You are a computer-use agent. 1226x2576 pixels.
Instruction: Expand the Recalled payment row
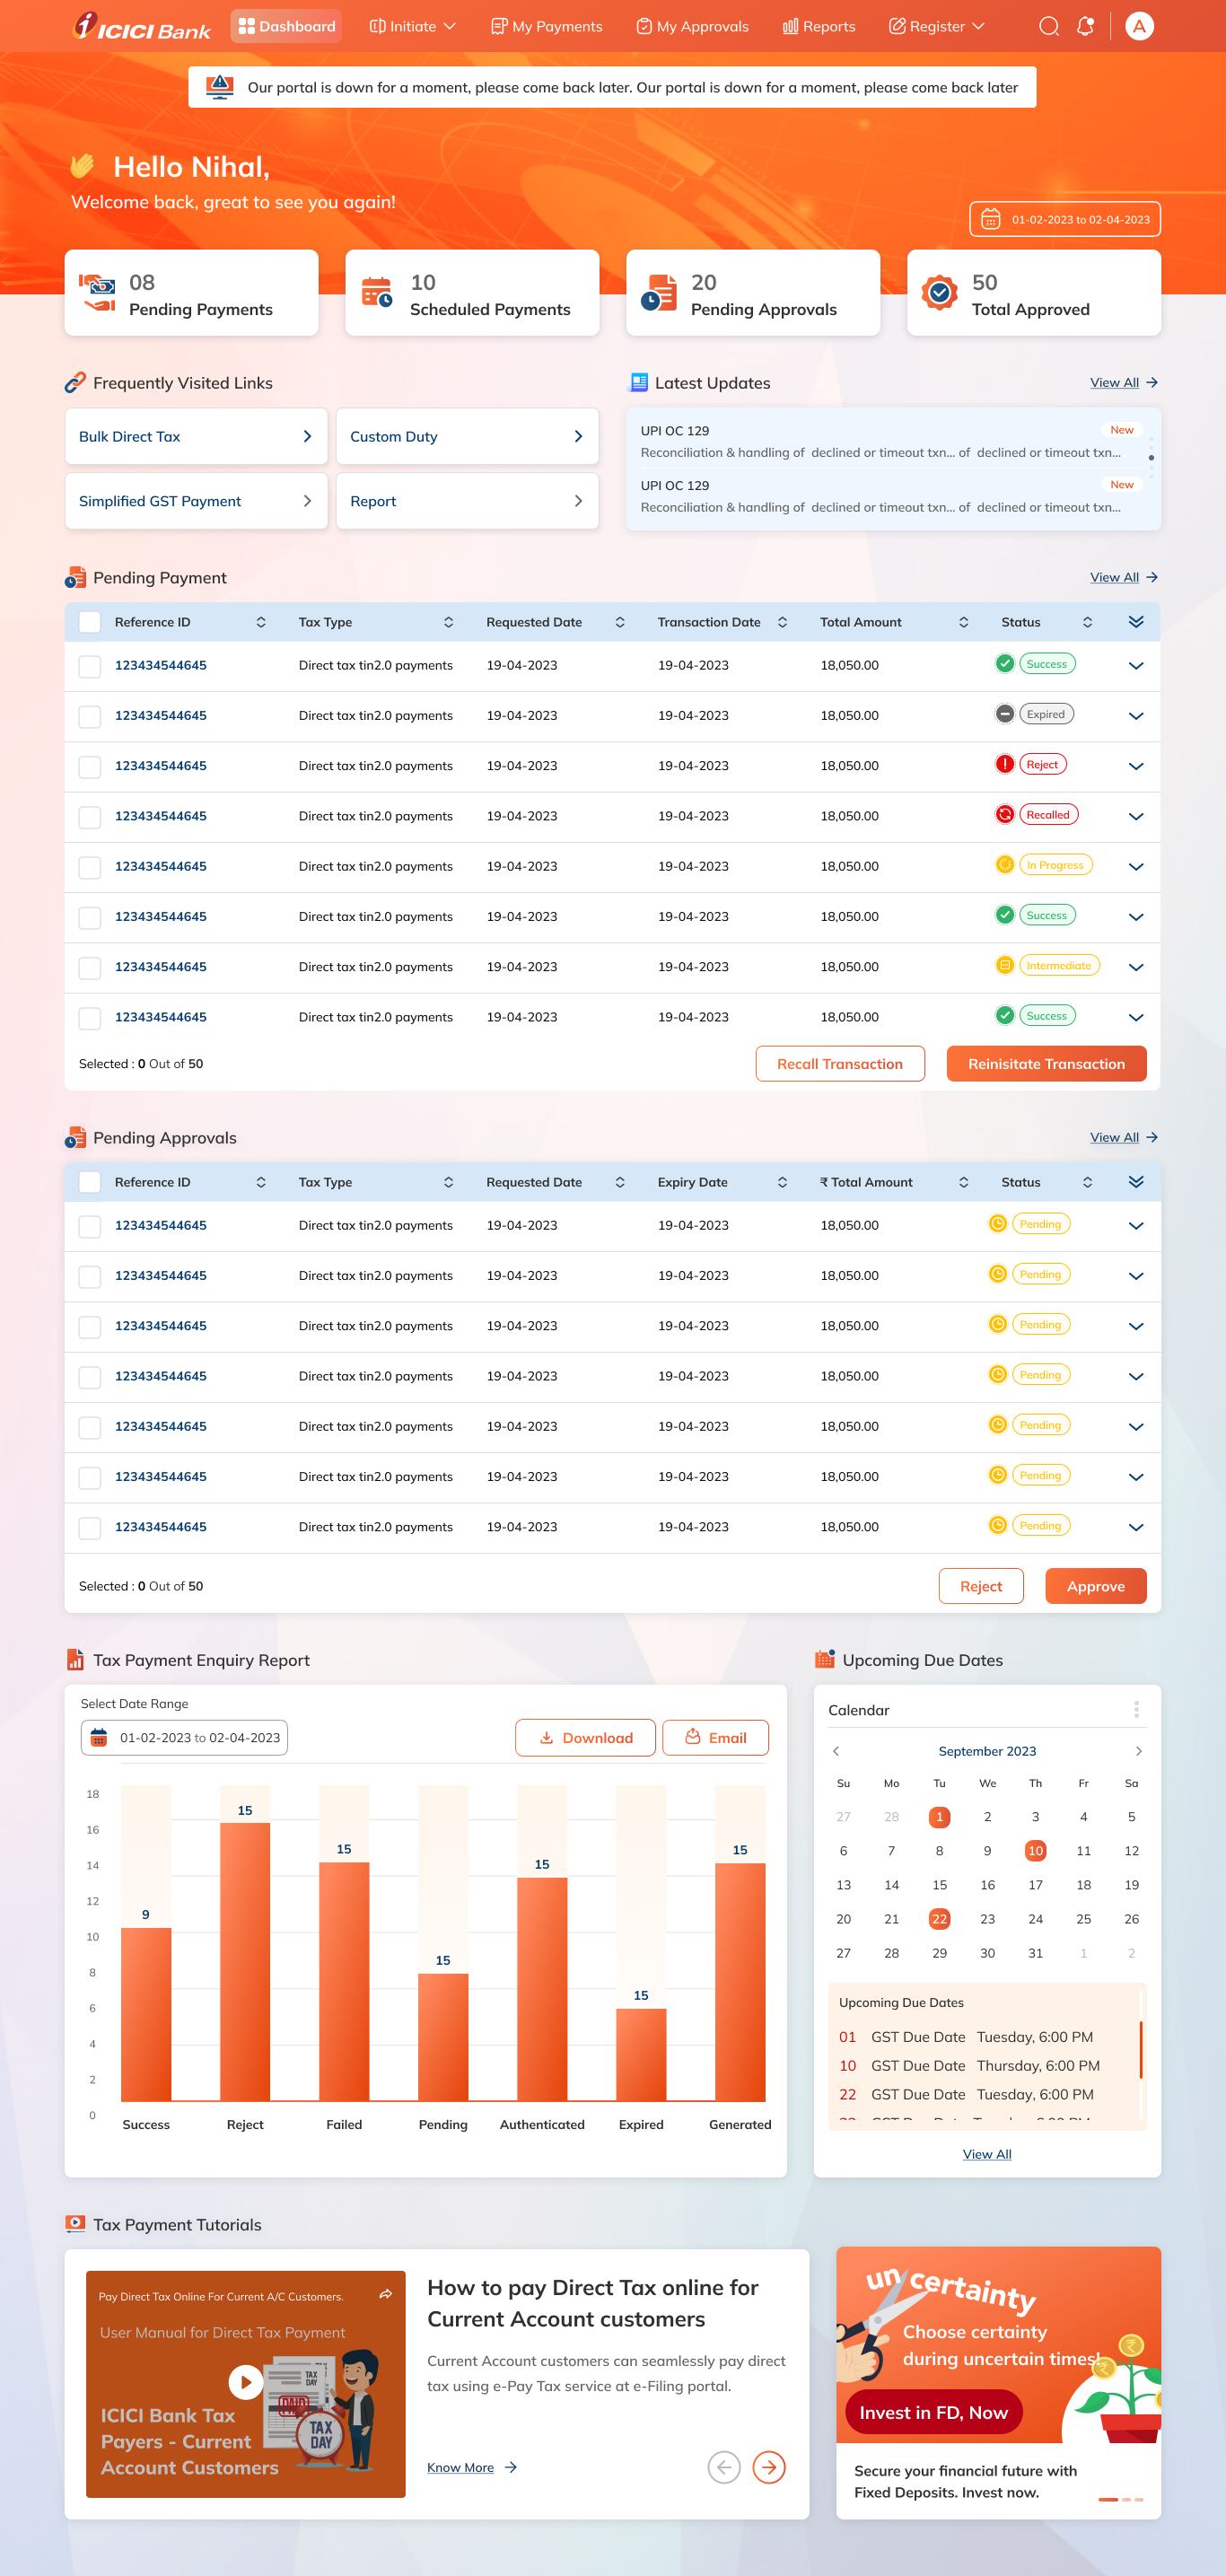pyautogui.click(x=1136, y=816)
